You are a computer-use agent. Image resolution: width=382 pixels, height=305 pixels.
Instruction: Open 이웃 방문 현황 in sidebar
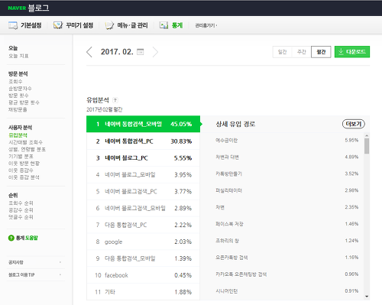(24, 164)
